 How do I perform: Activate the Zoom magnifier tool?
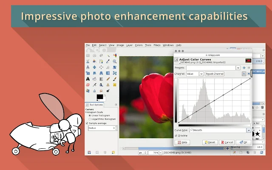pyautogui.click(x=114, y=61)
